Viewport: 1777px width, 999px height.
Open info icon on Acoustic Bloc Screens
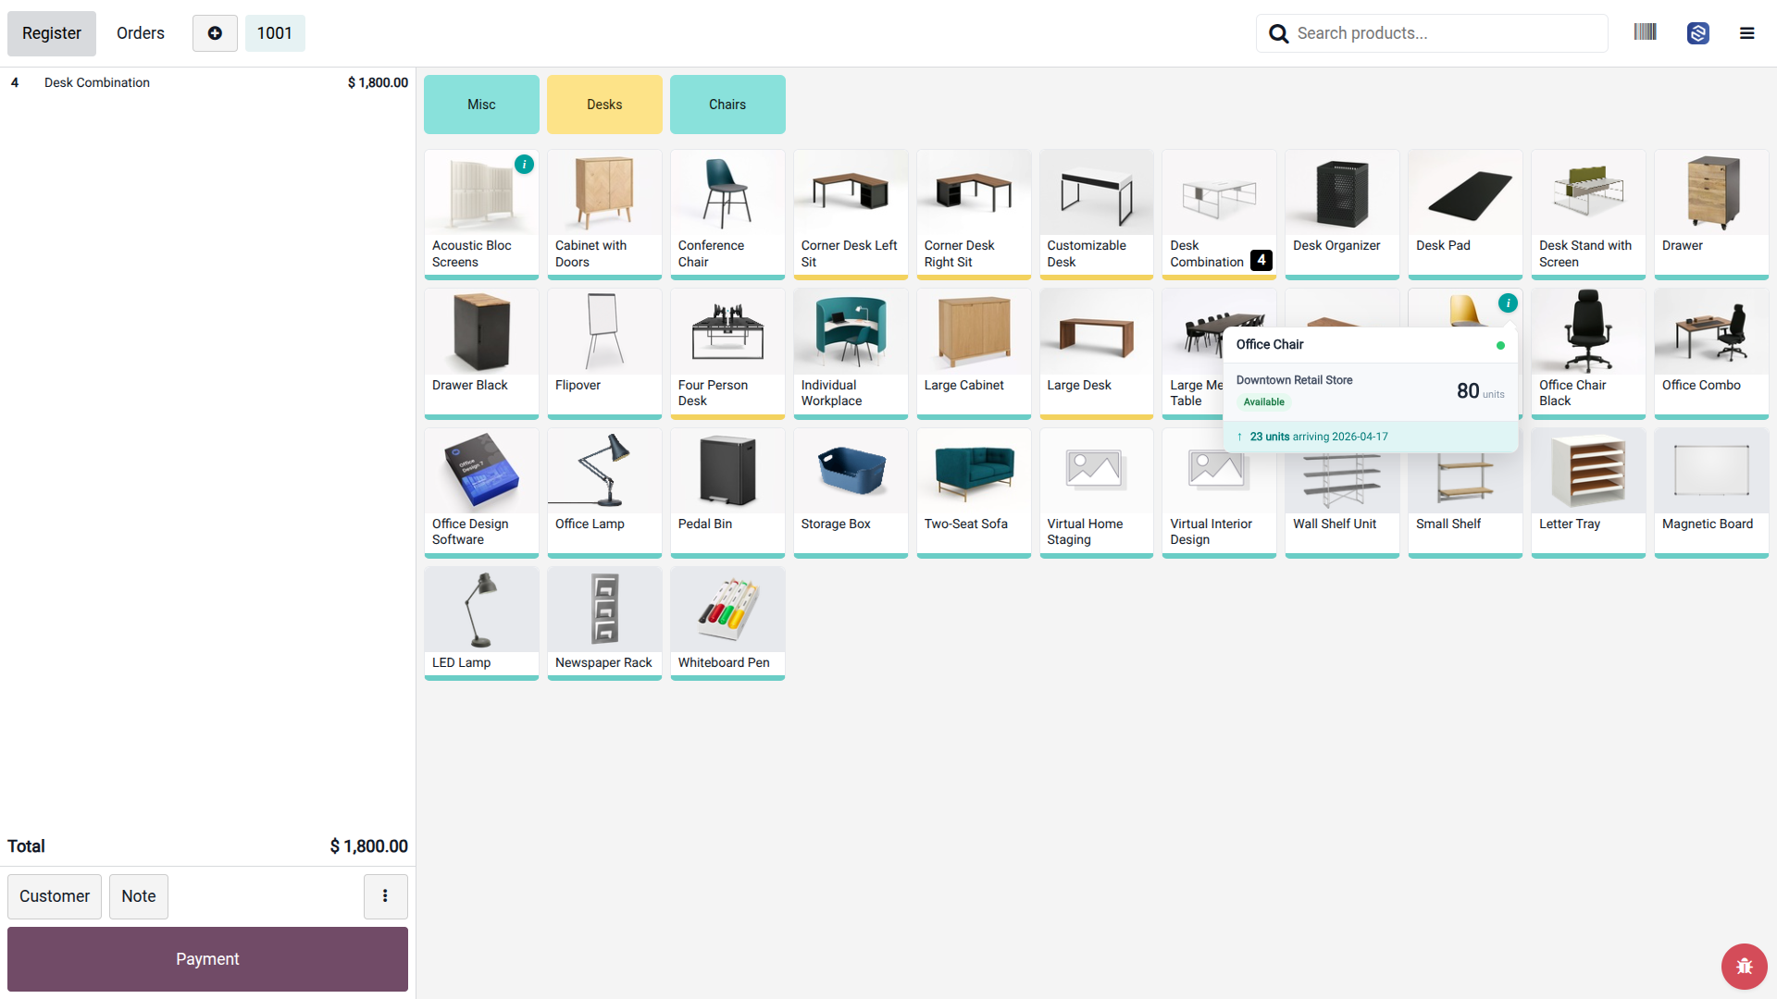click(x=524, y=165)
